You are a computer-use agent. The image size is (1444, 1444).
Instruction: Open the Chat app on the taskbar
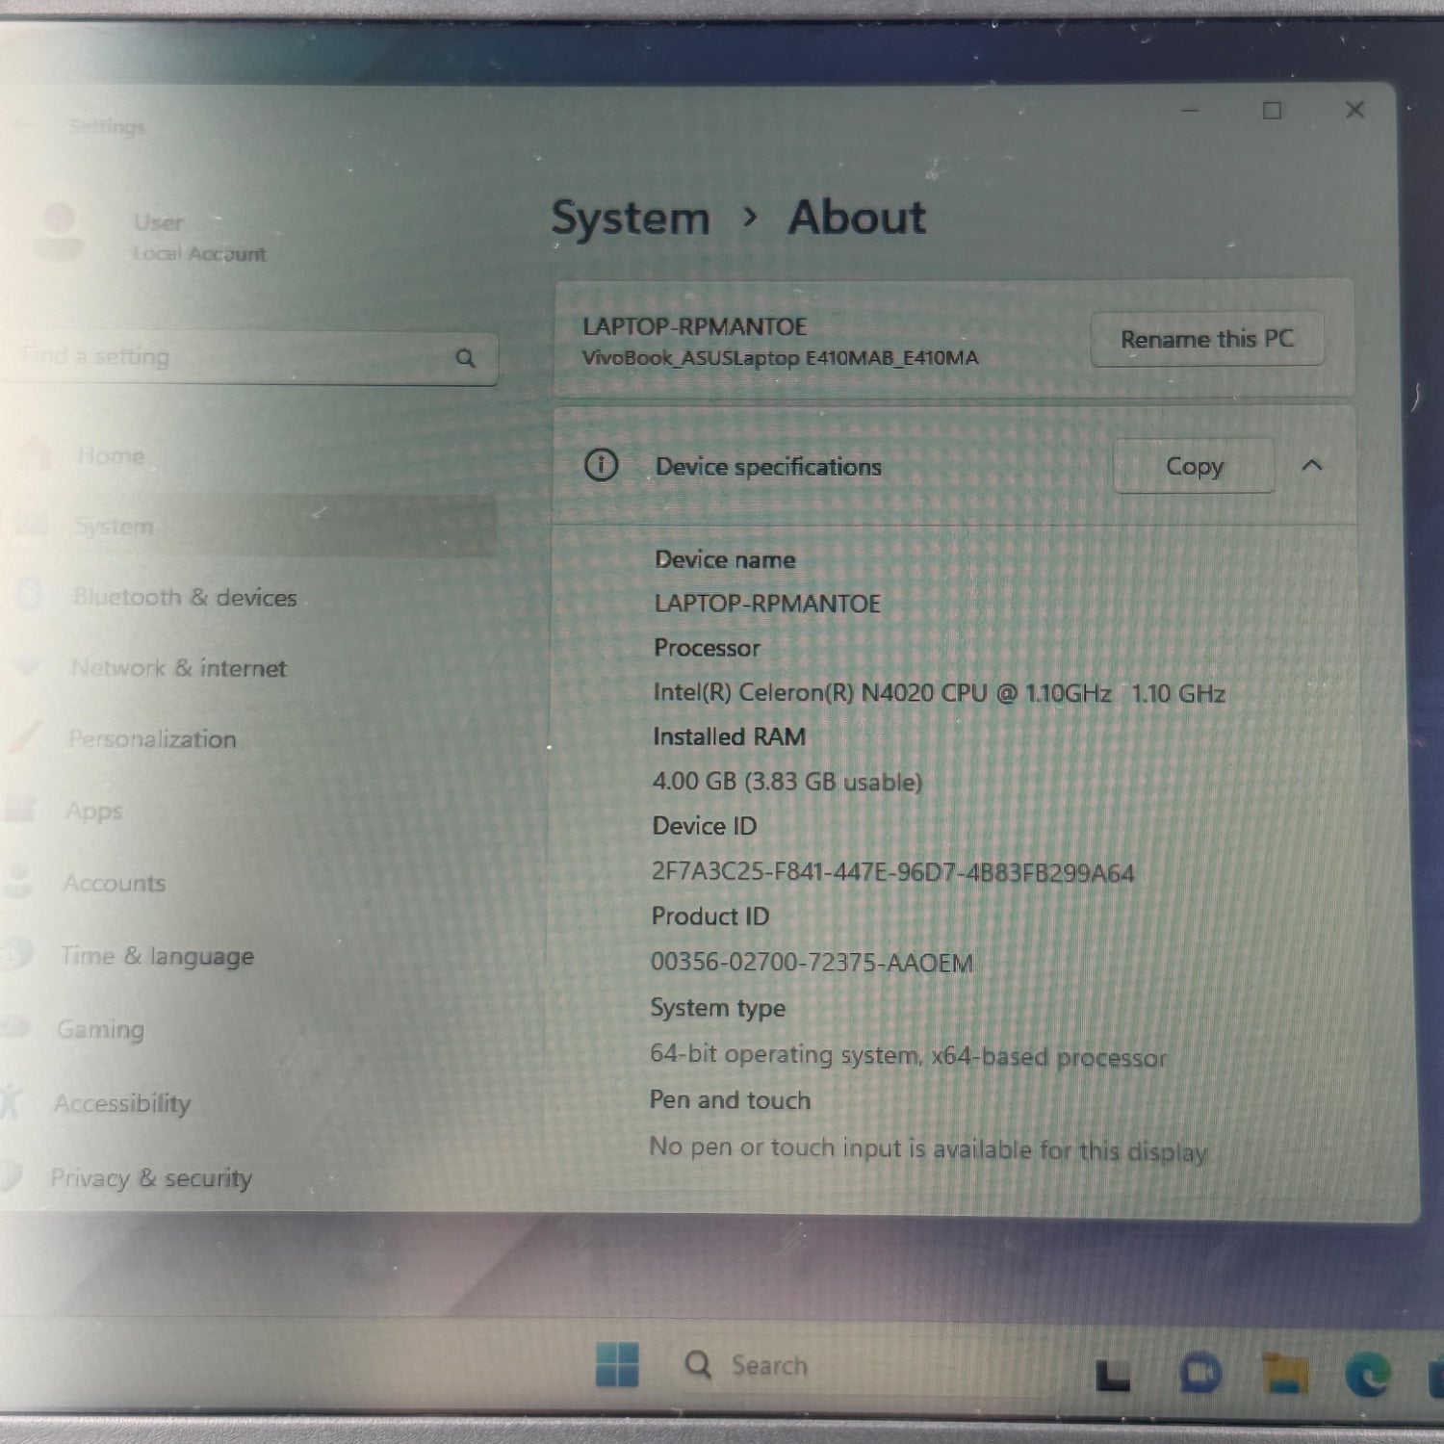coord(1199,1373)
